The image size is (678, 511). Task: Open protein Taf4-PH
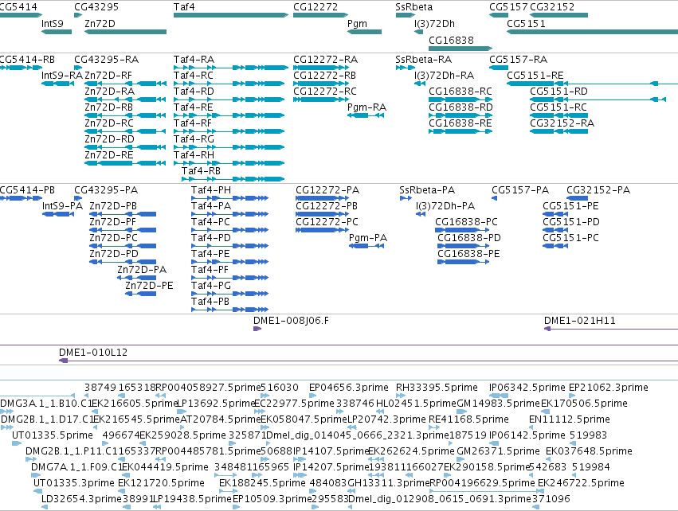tap(229, 198)
